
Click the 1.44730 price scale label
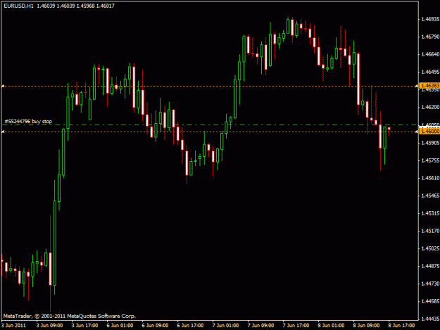pos(430,284)
